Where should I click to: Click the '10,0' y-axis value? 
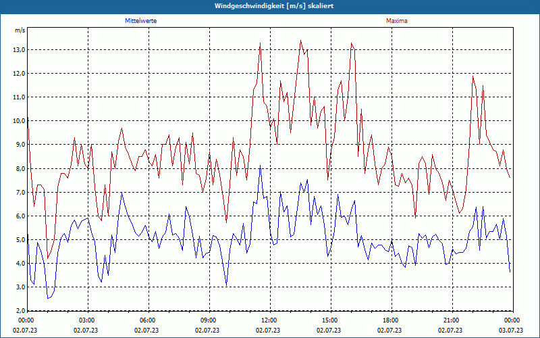click(x=19, y=121)
